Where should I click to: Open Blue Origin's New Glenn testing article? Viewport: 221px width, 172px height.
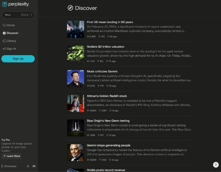coord(108,121)
